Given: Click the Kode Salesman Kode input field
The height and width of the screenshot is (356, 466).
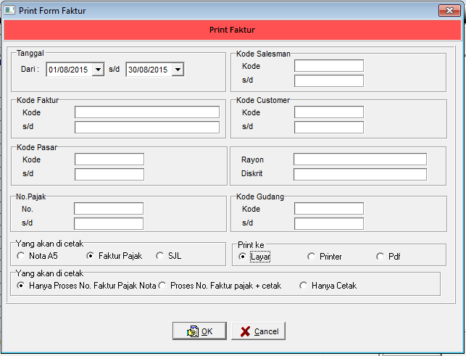Looking at the screenshot, I should (328, 66).
